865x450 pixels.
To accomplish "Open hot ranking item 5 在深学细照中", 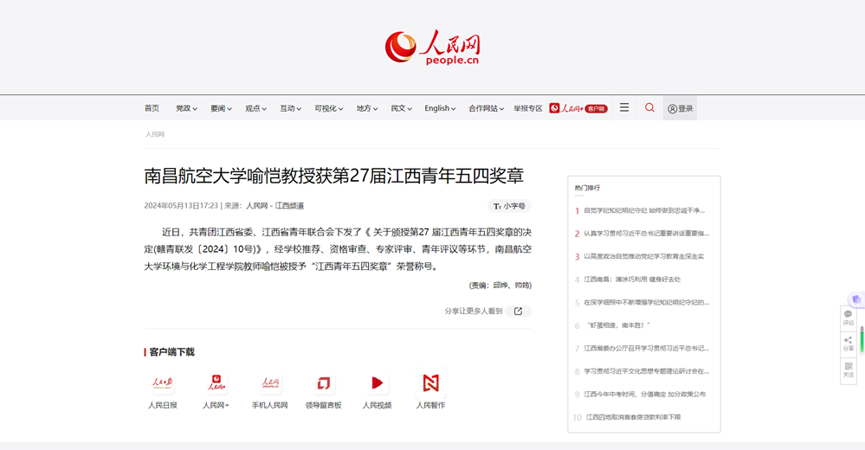I will (646, 303).
